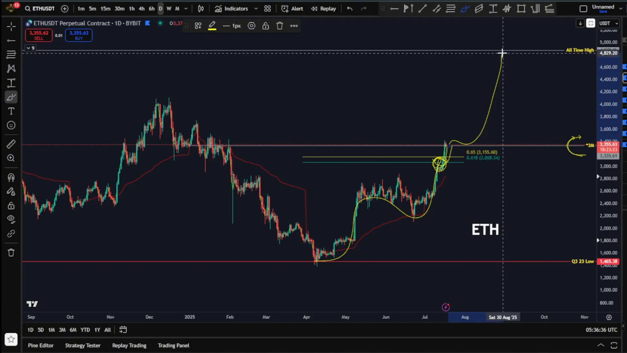
Task: Open the patterns tool in left sidebar
Action: point(11,68)
